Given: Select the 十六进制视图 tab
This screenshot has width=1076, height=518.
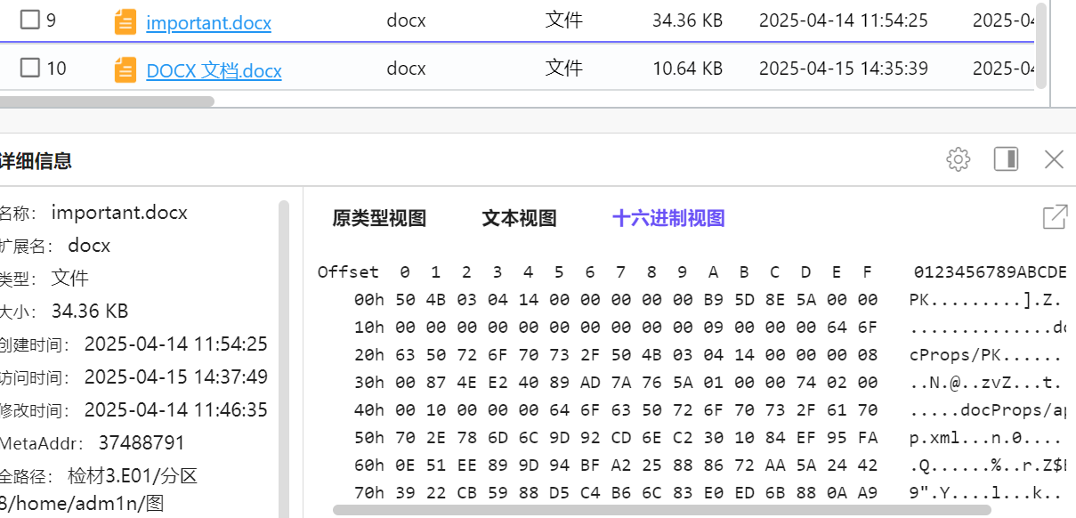Looking at the screenshot, I should (x=667, y=217).
